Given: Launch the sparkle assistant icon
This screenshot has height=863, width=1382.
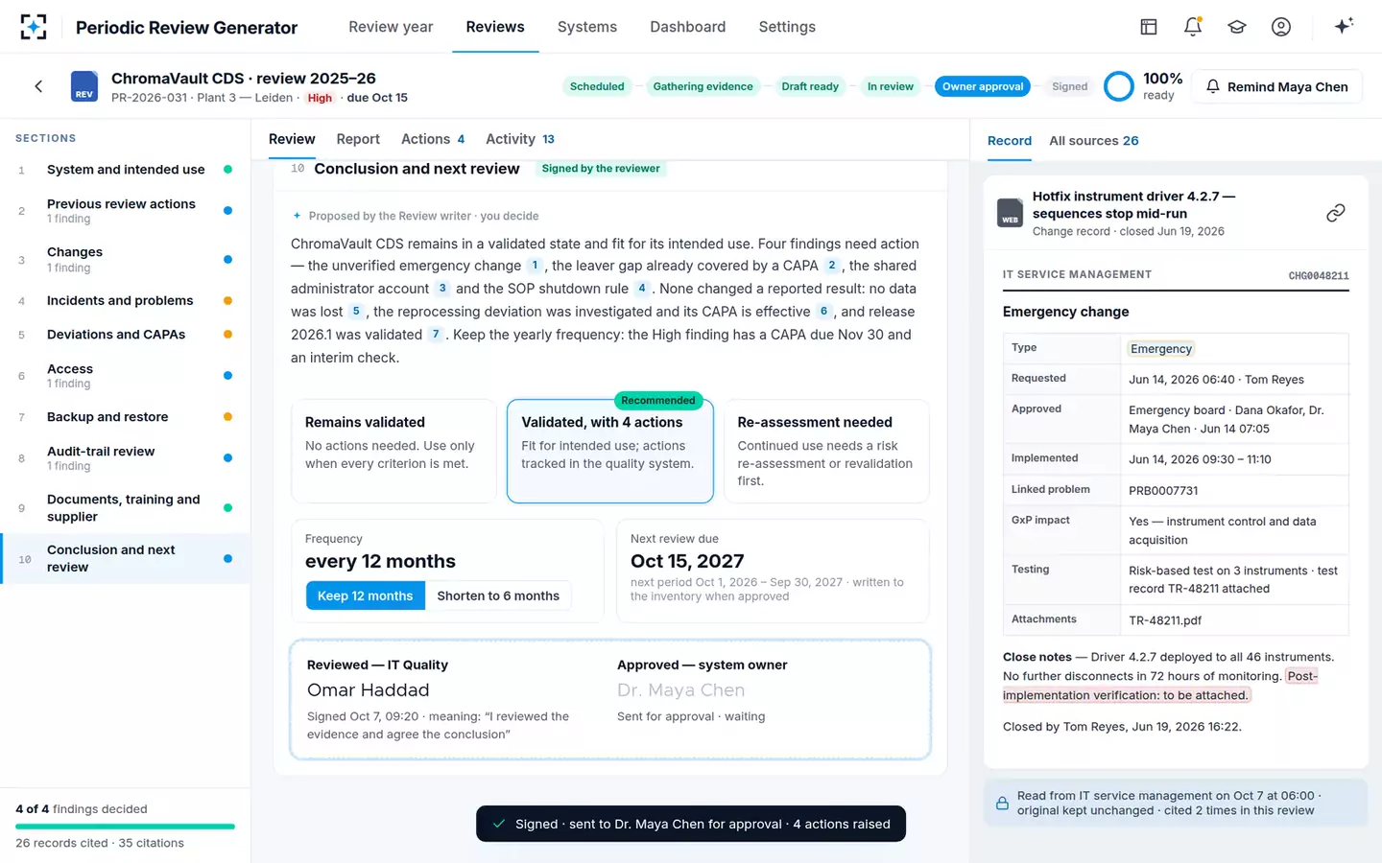Looking at the screenshot, I should coord(1344,26).
